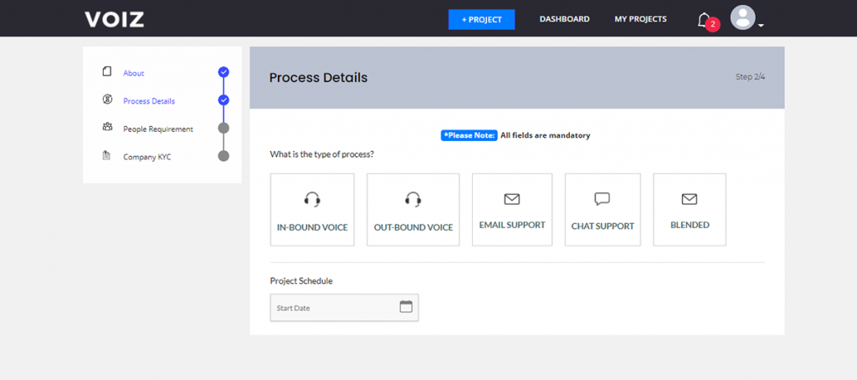Viewport: 857px width, 380px height.
Task: Click the VOIZ logo
Action: (x=114, y=20)
